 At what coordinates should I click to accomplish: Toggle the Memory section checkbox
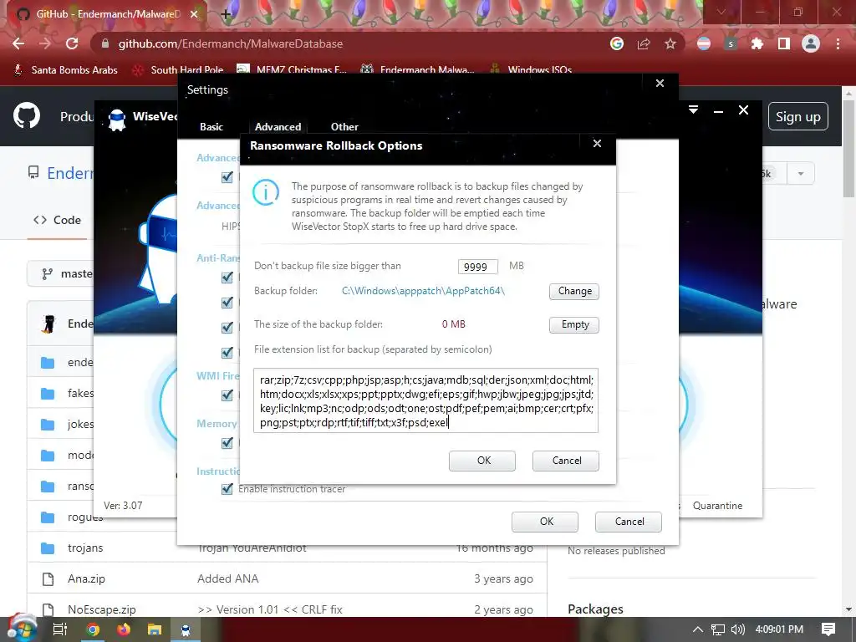(x=227, y=443)
